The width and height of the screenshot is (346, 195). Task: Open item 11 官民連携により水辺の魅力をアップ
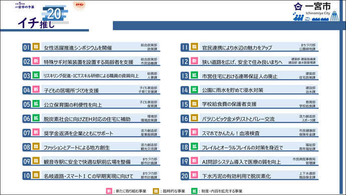click(x=249, y=47)
